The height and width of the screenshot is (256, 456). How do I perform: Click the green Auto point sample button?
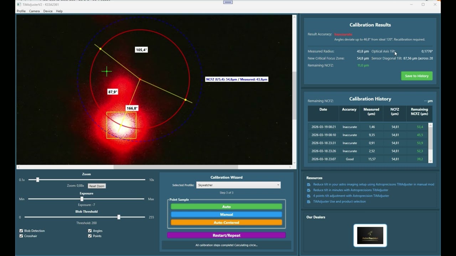(227, 207)
